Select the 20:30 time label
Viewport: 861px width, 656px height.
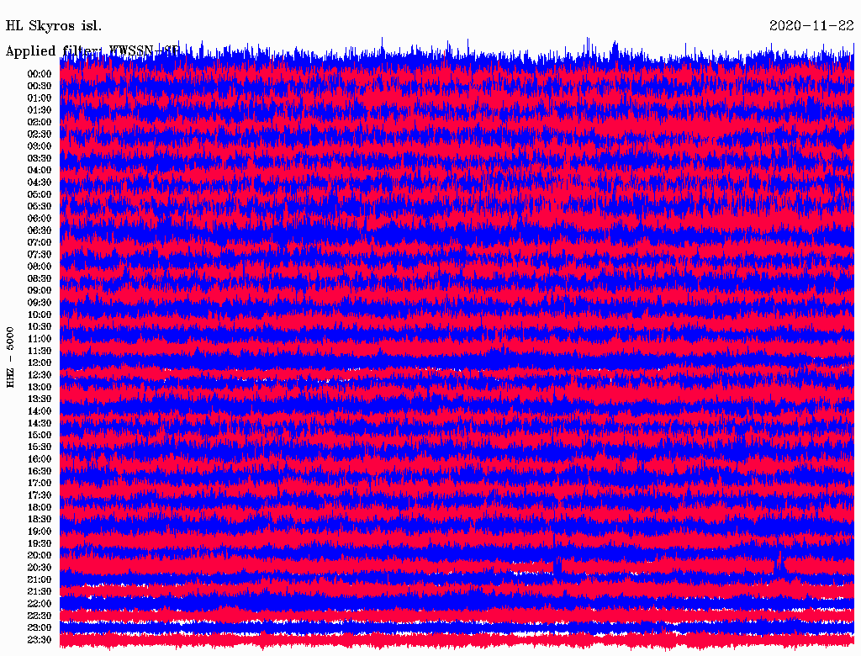pos(40,568)
